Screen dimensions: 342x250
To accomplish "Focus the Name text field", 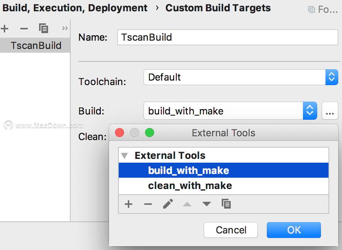I will (228, 37).
